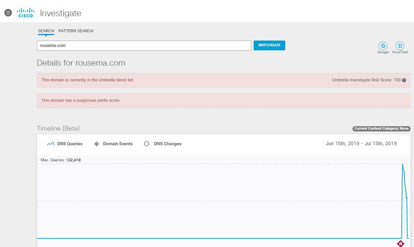Click the Jun 15th – Jul 15th date range
414x247 pixels.
click(x=361, y=144)
